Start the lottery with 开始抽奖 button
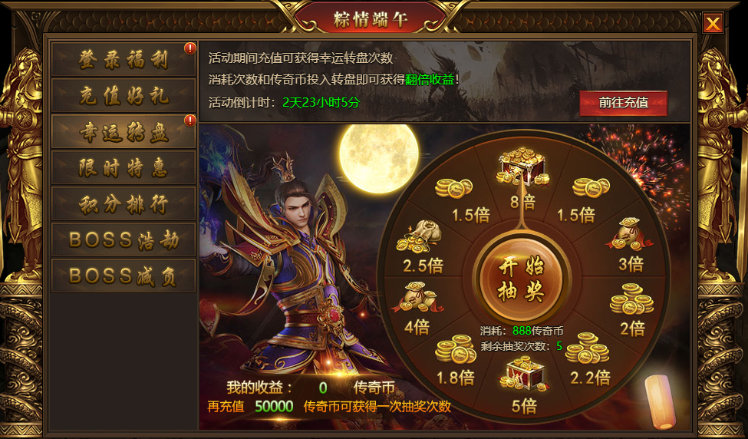The width and height of the screenshot is (748, 439). coord(522,280)
